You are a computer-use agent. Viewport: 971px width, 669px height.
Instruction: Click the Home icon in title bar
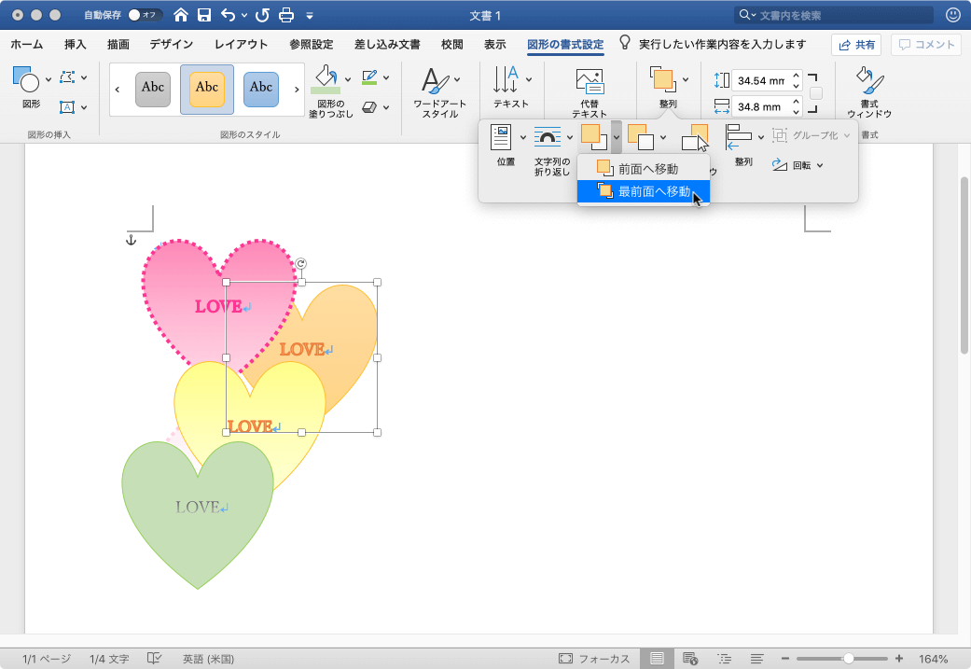coord(181,15)
